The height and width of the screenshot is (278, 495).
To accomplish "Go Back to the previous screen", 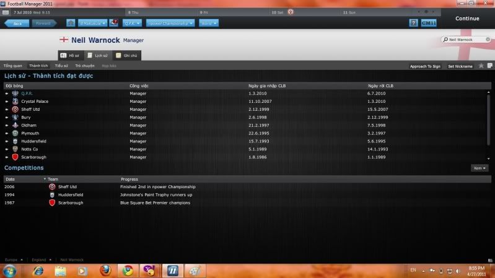I will point(17,24).
